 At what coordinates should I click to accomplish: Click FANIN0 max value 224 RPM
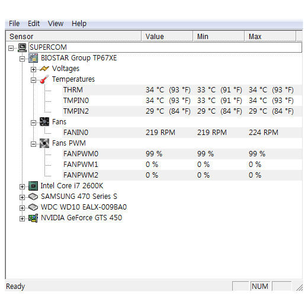264,133
